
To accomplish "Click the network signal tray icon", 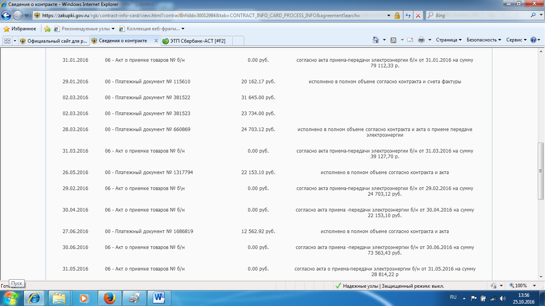I will tap(493, 298).
